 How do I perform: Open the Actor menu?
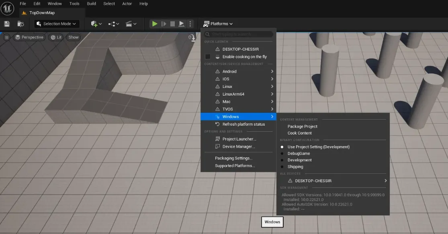click(127, 4)
